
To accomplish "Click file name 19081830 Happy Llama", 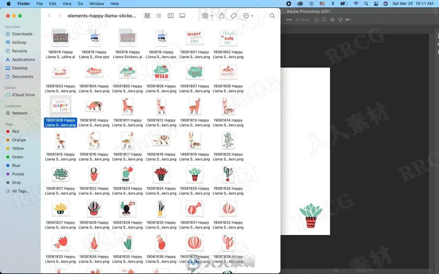I will (x=161, y=225).
